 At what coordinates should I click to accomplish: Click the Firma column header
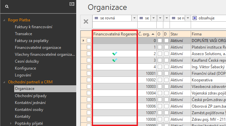[209, 34]
